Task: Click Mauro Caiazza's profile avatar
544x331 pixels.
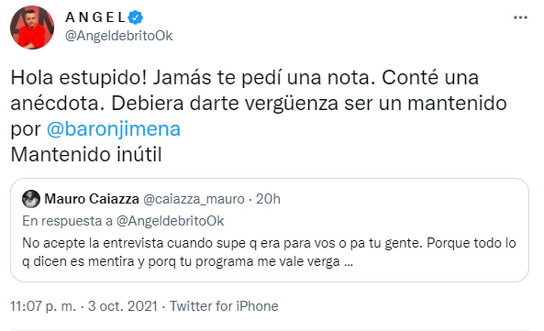Action: point(31,198)
